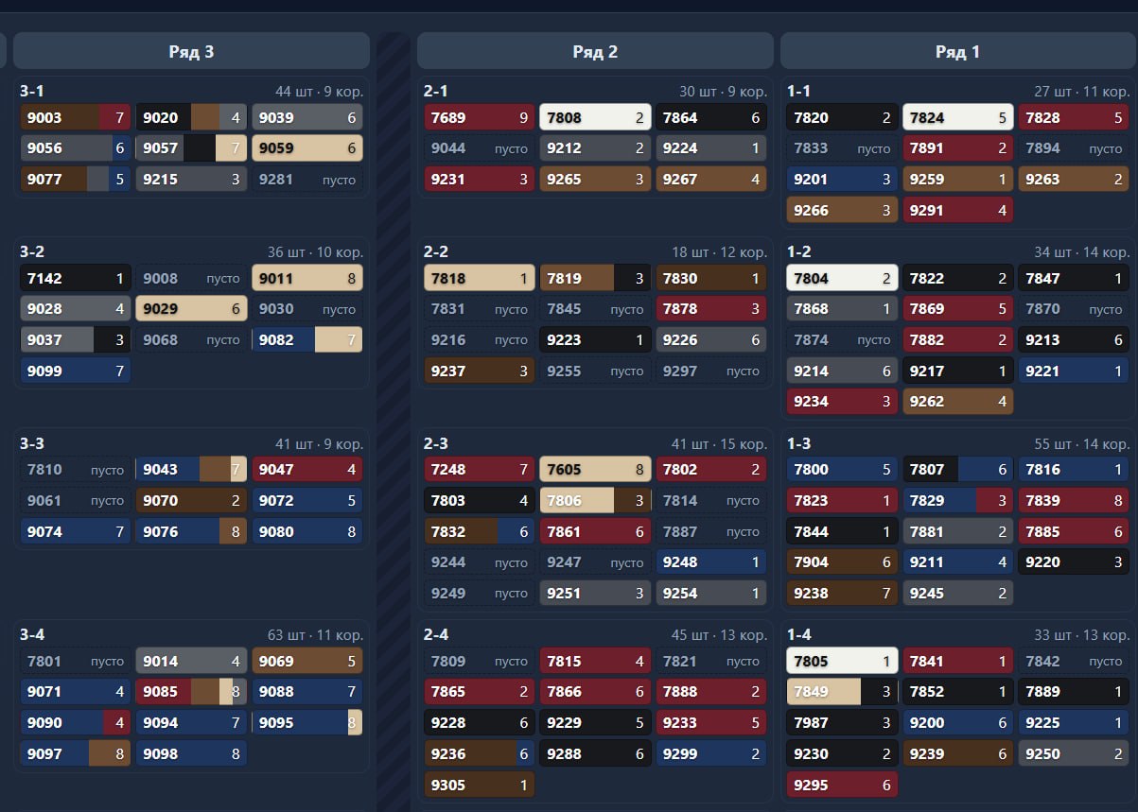Select empty slot 9281

coord(307,180)
